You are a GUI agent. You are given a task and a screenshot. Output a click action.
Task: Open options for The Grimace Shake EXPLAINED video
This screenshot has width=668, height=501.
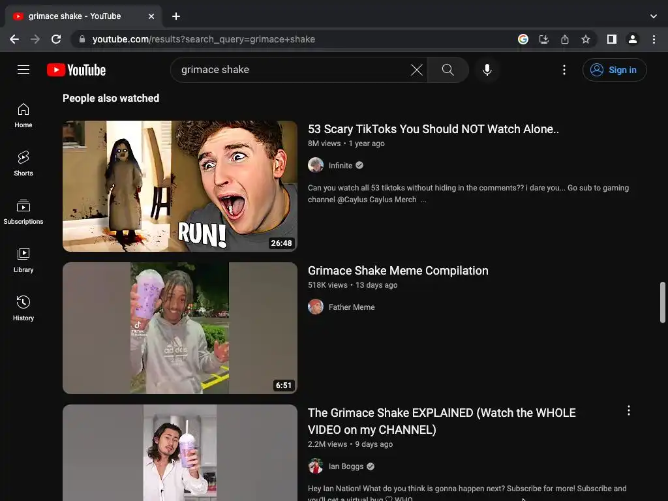pyautogui.click(x=629, y=411)
